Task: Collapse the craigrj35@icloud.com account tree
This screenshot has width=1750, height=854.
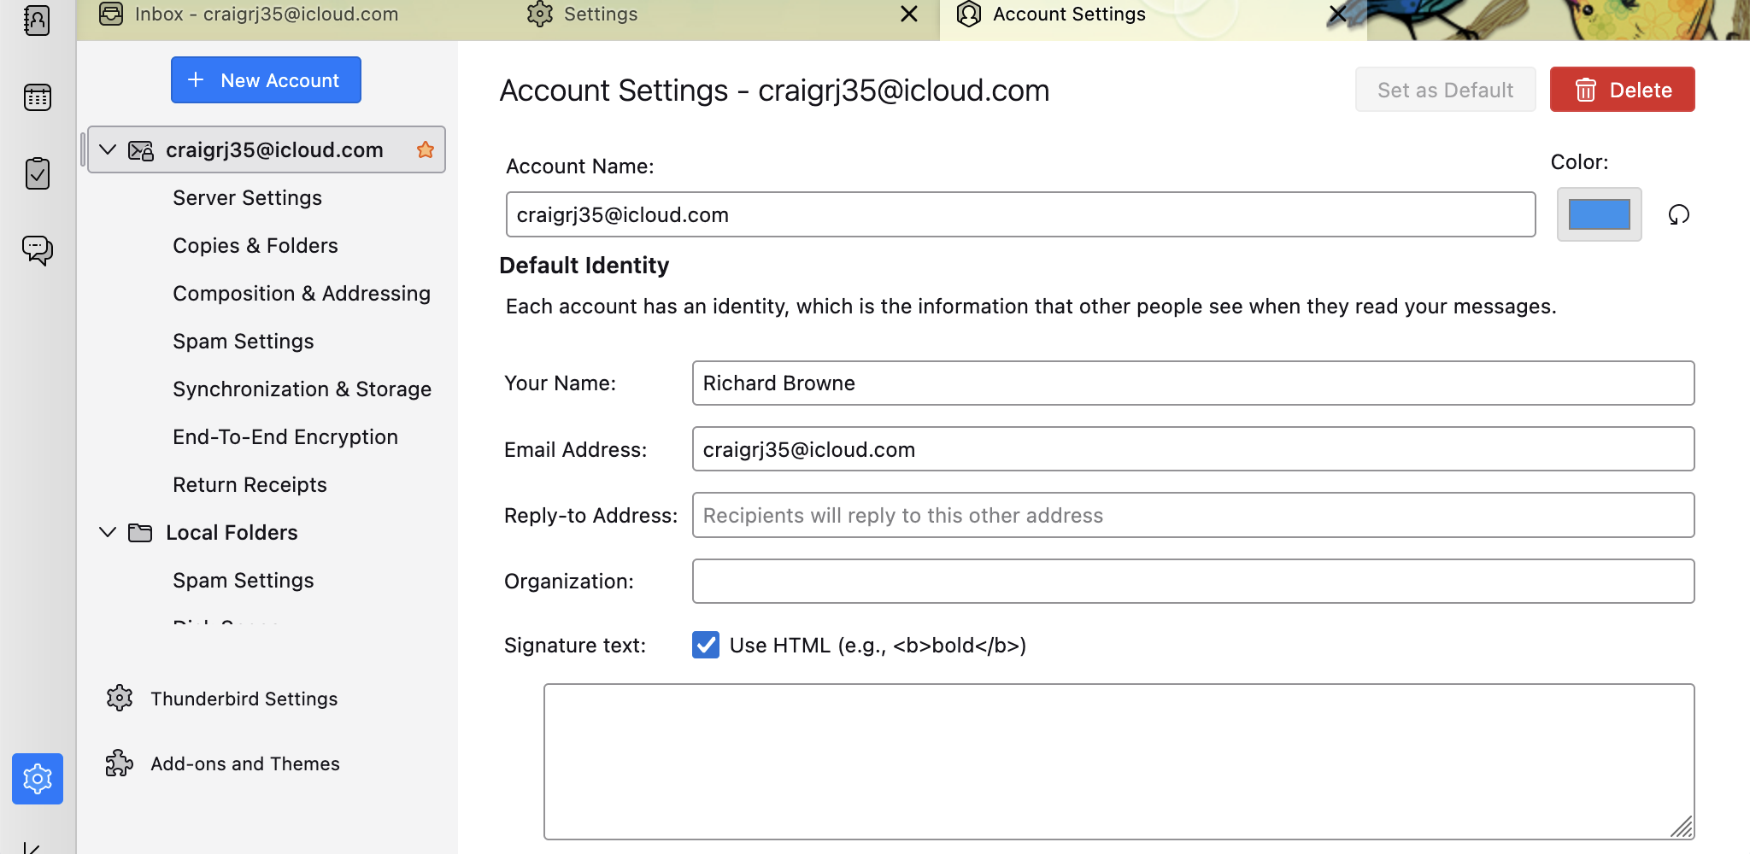Action: coord(108,150)
